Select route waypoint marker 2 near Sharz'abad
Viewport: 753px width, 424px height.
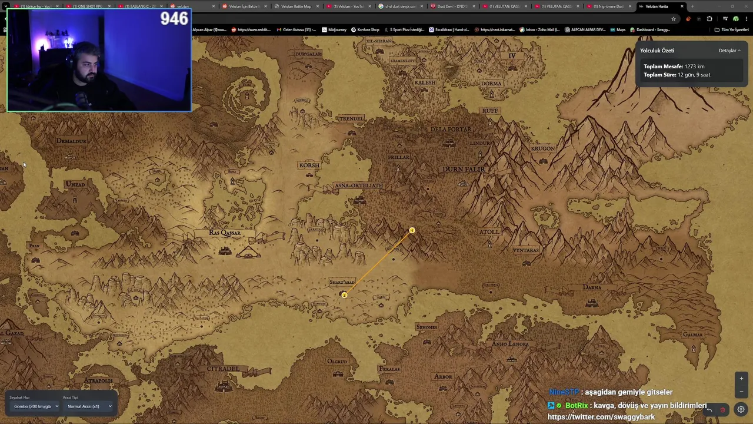344,295
